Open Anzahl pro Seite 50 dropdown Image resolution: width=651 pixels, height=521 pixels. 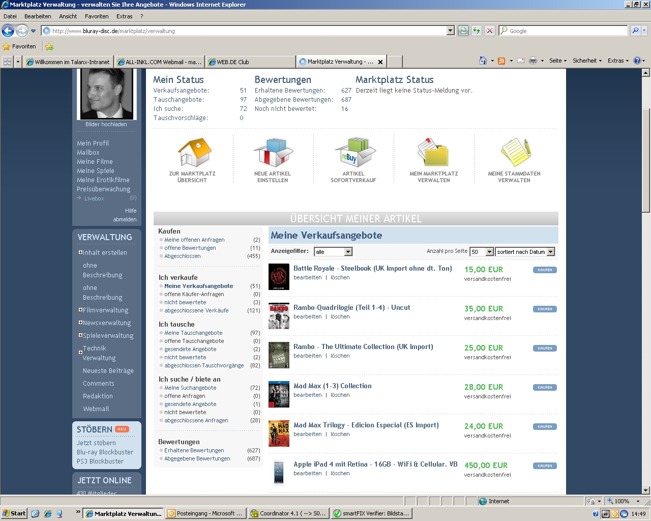482,252
